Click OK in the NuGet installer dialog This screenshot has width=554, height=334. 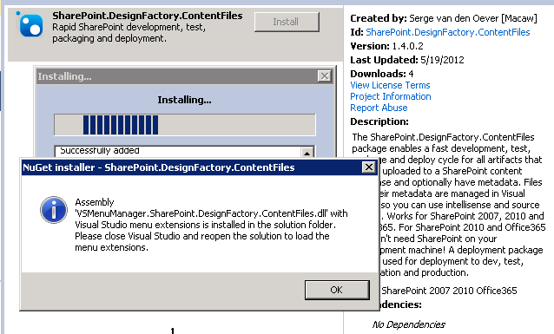(337, 290)
